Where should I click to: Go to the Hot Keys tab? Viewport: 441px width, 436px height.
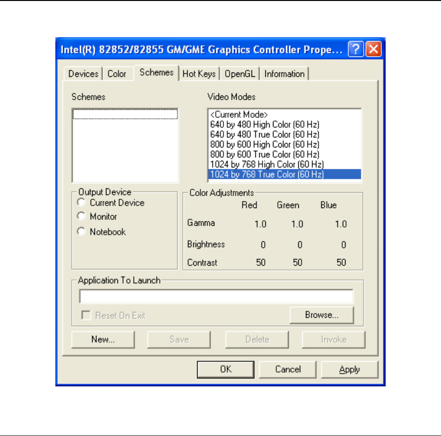[199, 74]
